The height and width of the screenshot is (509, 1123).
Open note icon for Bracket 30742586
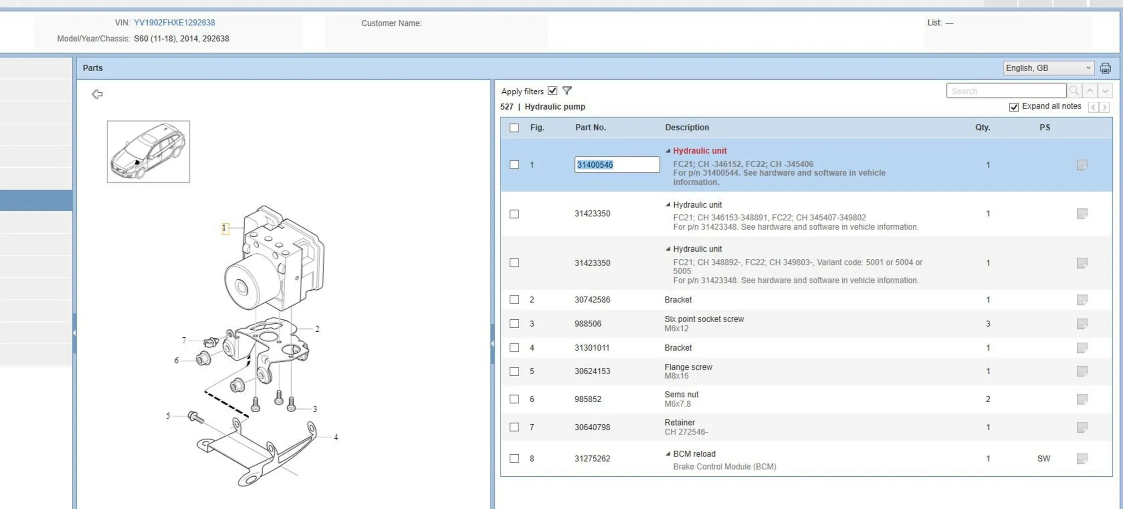click(x=1082, y=300)
